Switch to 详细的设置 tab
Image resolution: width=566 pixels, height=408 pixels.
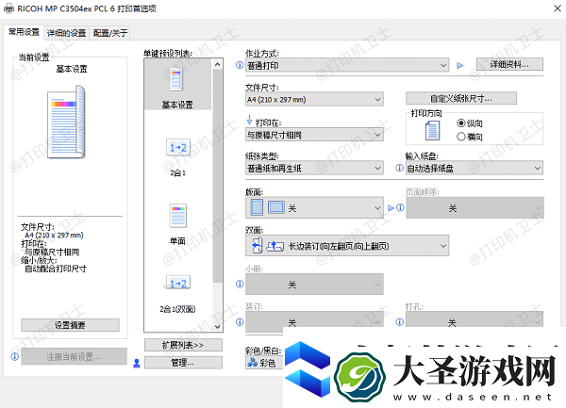pos(66,33)
